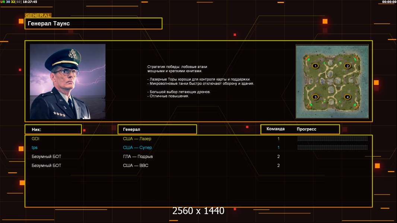Click the 00:00:00 timer readout
The width and height of the screenshot is (397, 223).
[x=389, y=2]
